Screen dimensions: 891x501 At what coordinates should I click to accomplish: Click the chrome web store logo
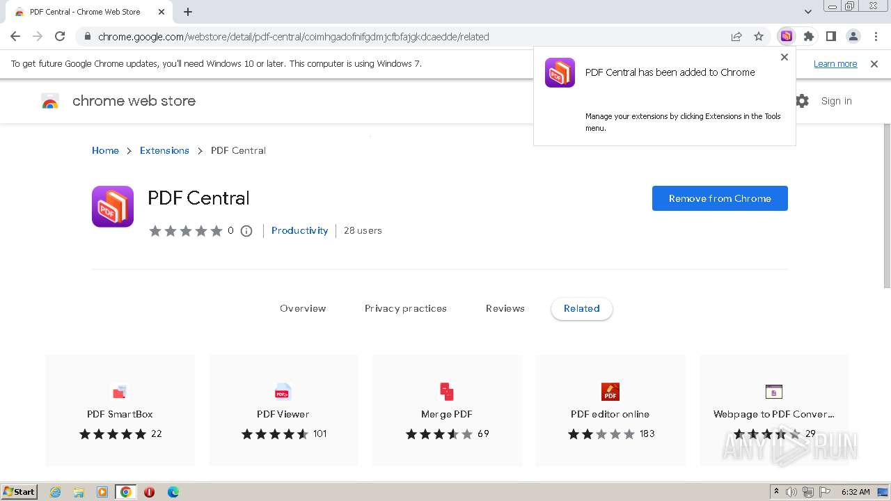[x=118, y=101]
